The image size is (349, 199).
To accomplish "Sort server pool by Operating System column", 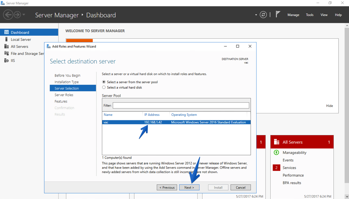I will [184, 115].
